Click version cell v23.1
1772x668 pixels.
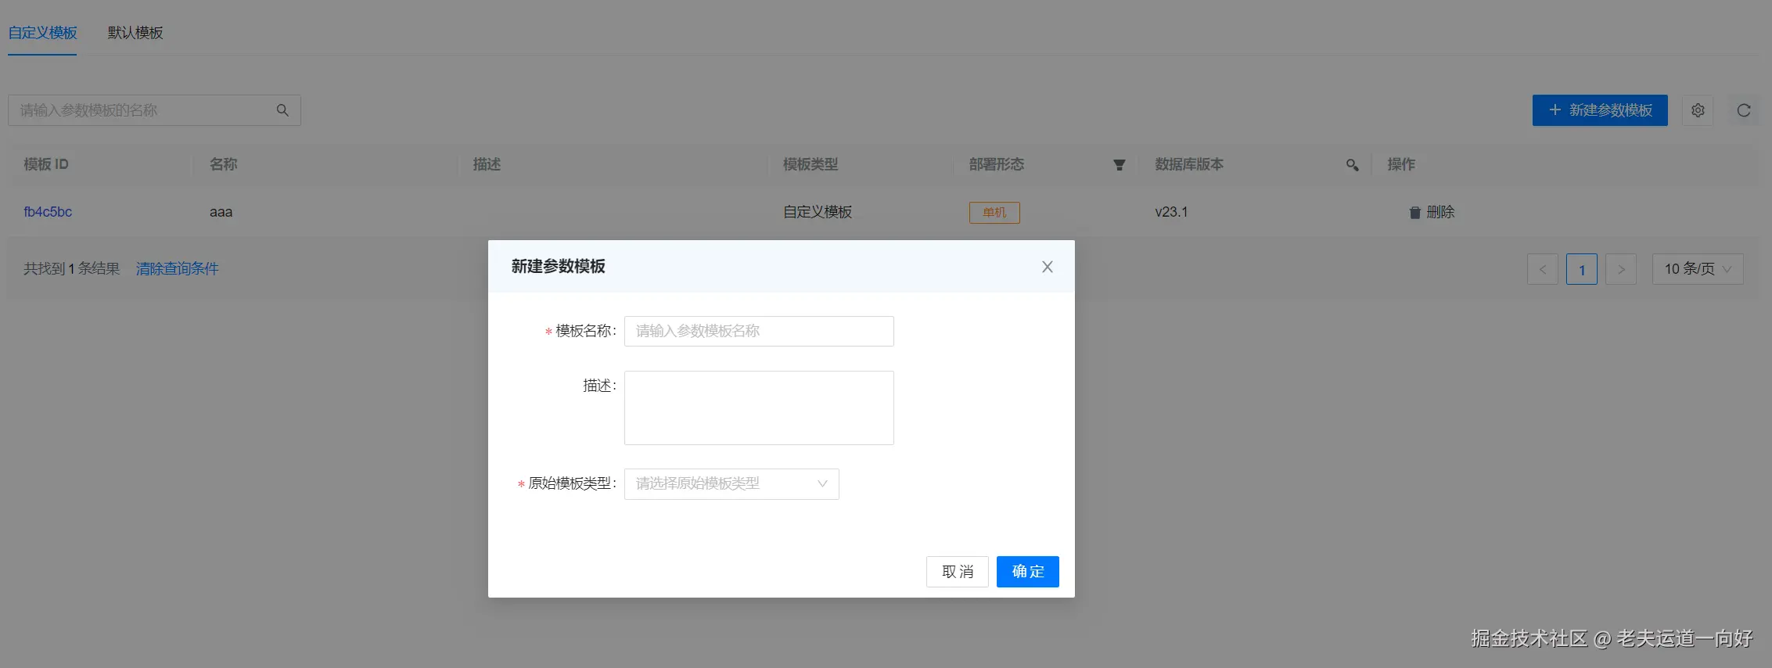pos(1171,212)
